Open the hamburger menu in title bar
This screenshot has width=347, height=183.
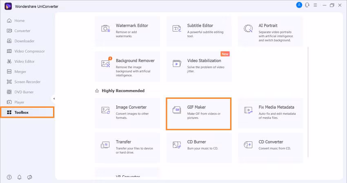(315, 5)
